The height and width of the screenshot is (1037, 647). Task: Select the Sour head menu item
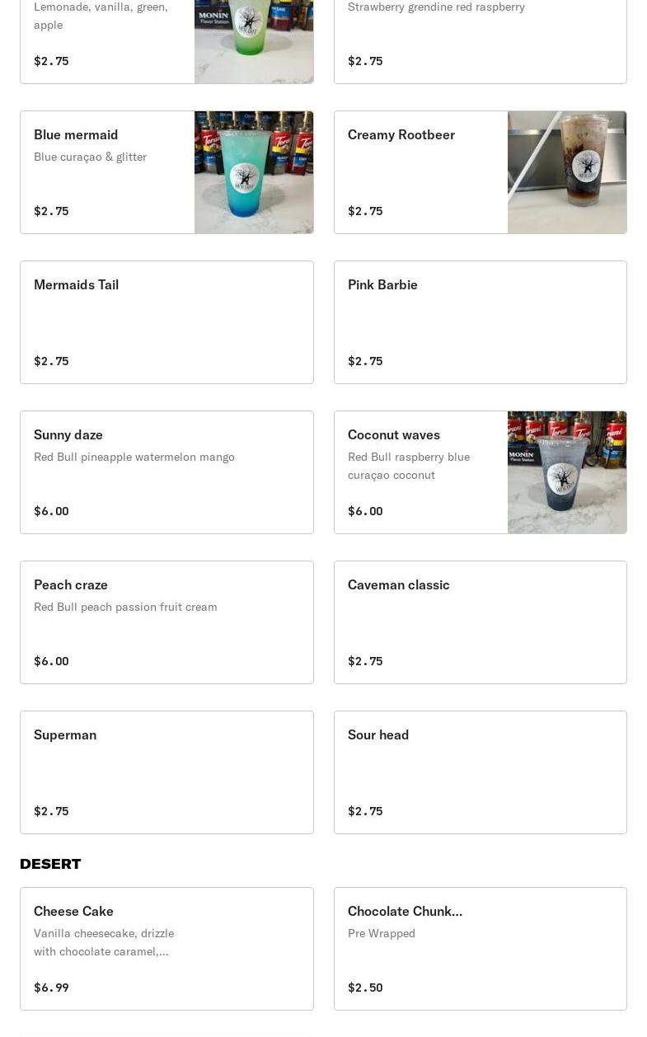click(480, 772)
